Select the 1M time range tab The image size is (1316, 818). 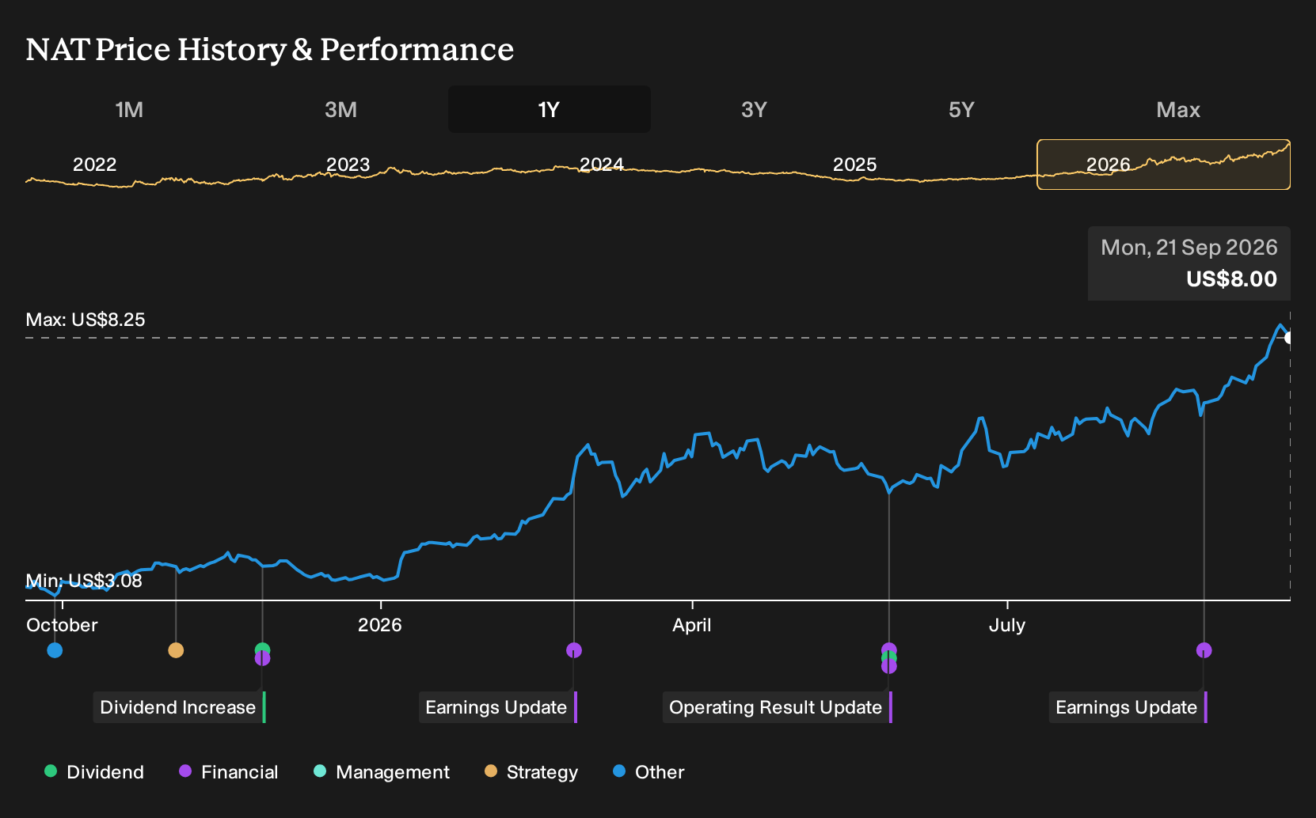tap(129, 110)
